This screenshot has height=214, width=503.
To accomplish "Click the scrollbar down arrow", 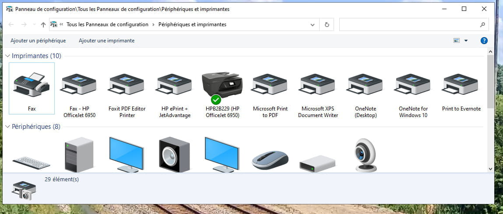I will (490, 169).
